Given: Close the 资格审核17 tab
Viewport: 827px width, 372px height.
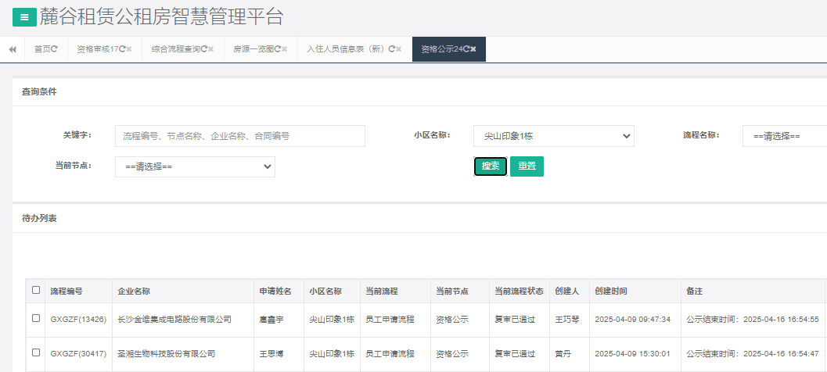Looking at the screenshot, I should (x=129, y=49).
